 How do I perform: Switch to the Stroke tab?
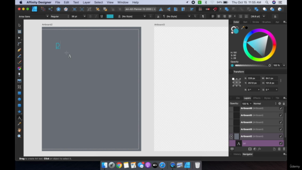(256, 22)
